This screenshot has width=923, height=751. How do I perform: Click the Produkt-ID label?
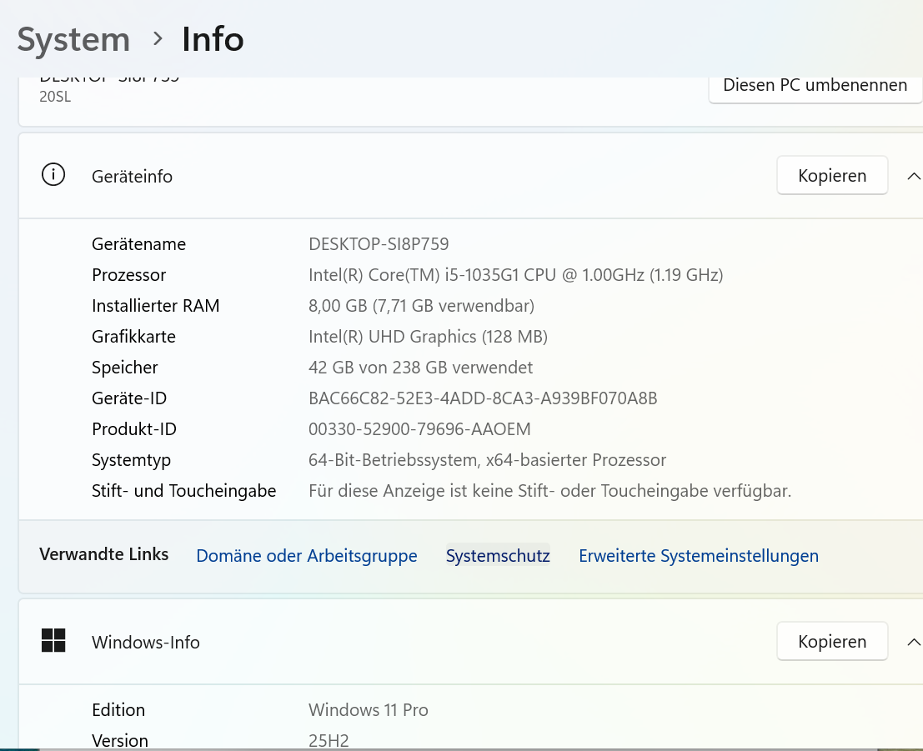click(134, 429)
